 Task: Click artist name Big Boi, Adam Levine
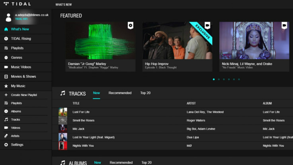click(201, 129)
